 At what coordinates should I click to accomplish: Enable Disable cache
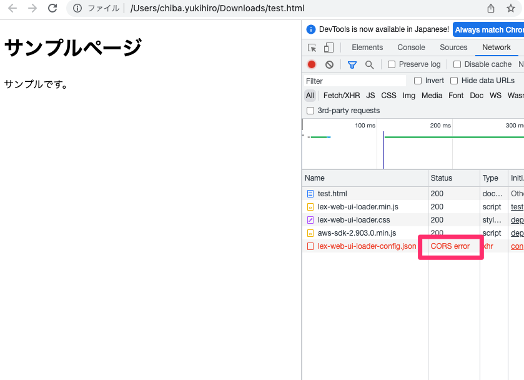(458, 64)
